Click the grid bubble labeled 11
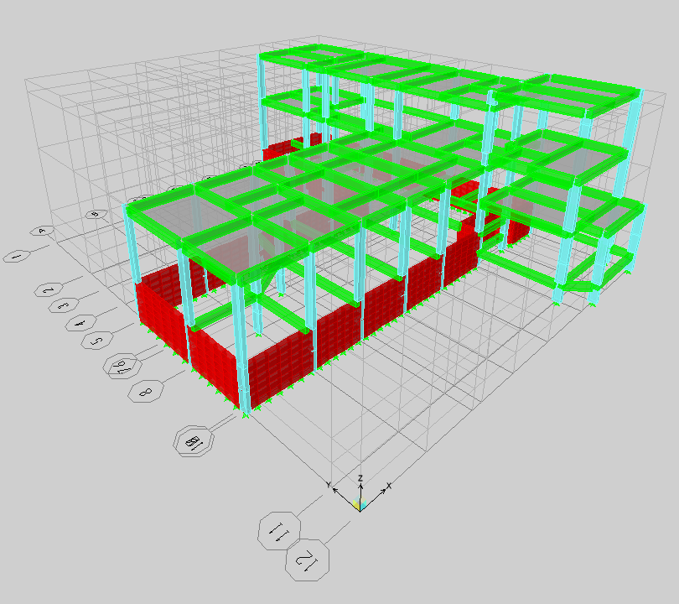679x604 pixels. click(277, 530)
